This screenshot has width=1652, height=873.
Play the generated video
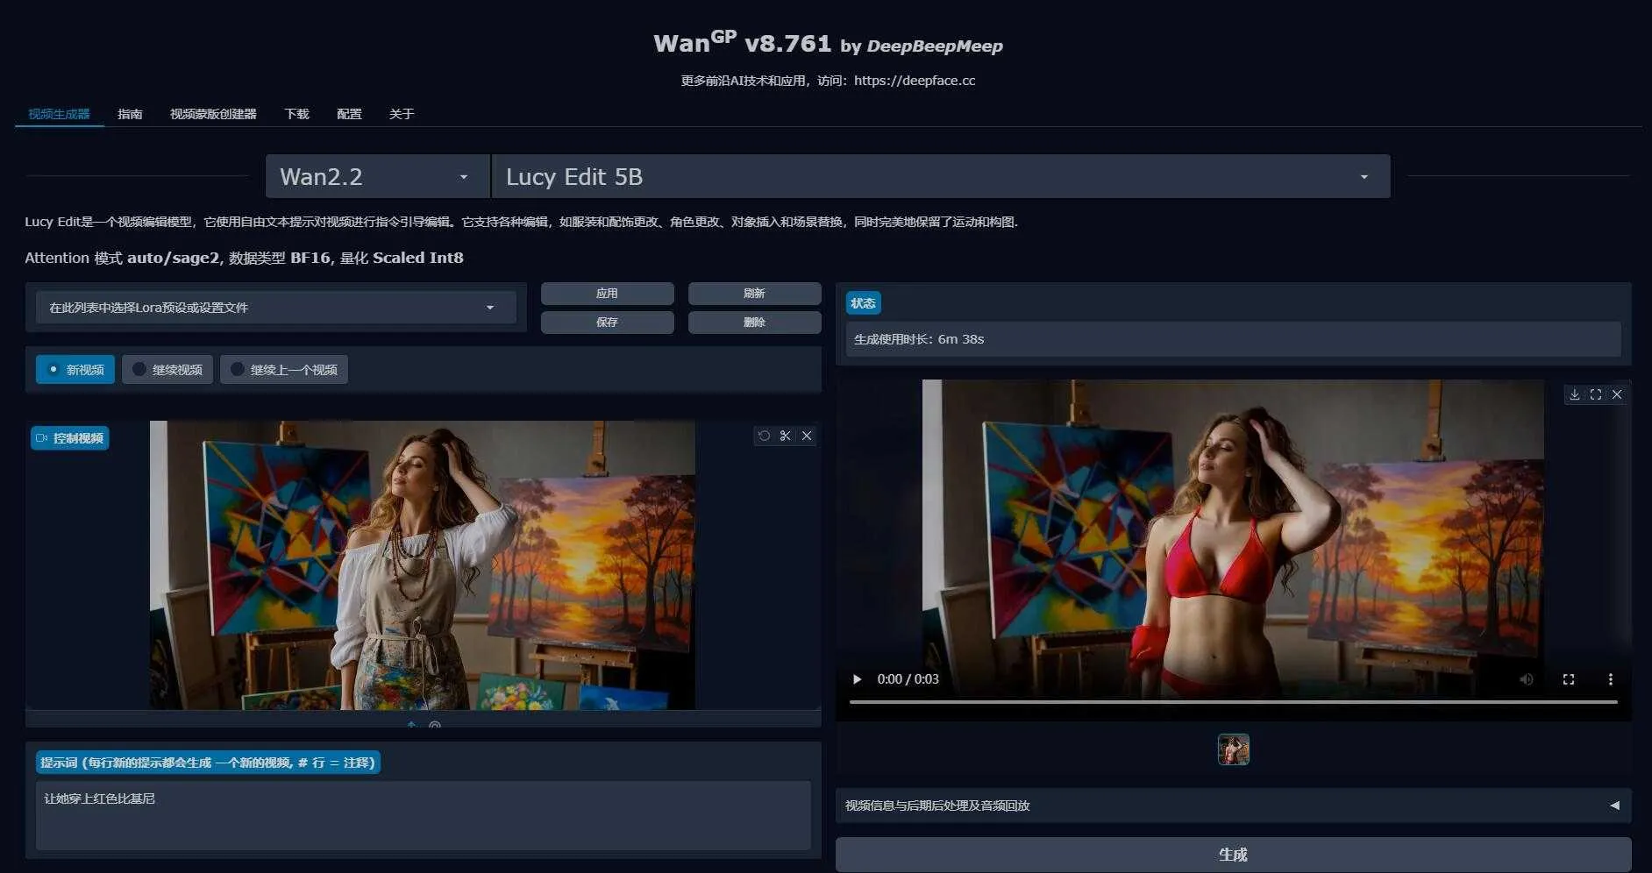point(857,679)
